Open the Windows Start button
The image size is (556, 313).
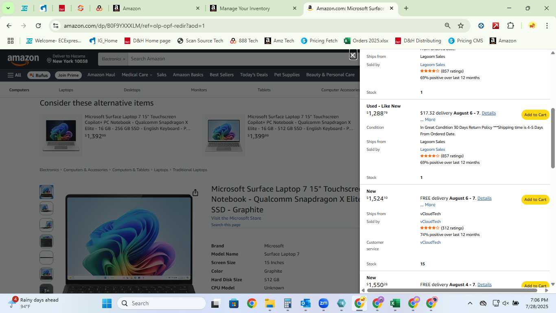point(107,303)
